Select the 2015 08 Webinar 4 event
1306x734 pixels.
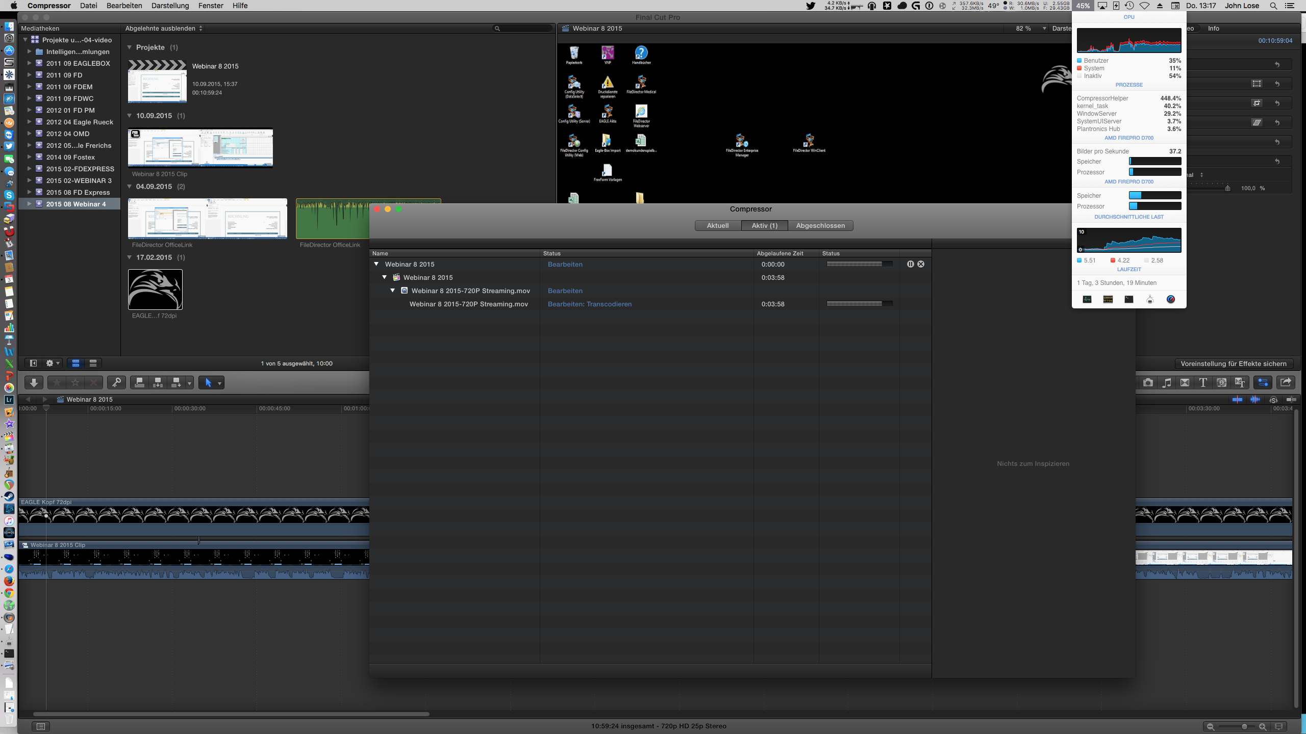click(x=70, y=204)
